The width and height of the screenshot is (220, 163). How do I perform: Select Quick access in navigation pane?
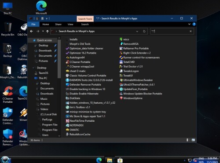pyautogui.click(x=43, y=40)
